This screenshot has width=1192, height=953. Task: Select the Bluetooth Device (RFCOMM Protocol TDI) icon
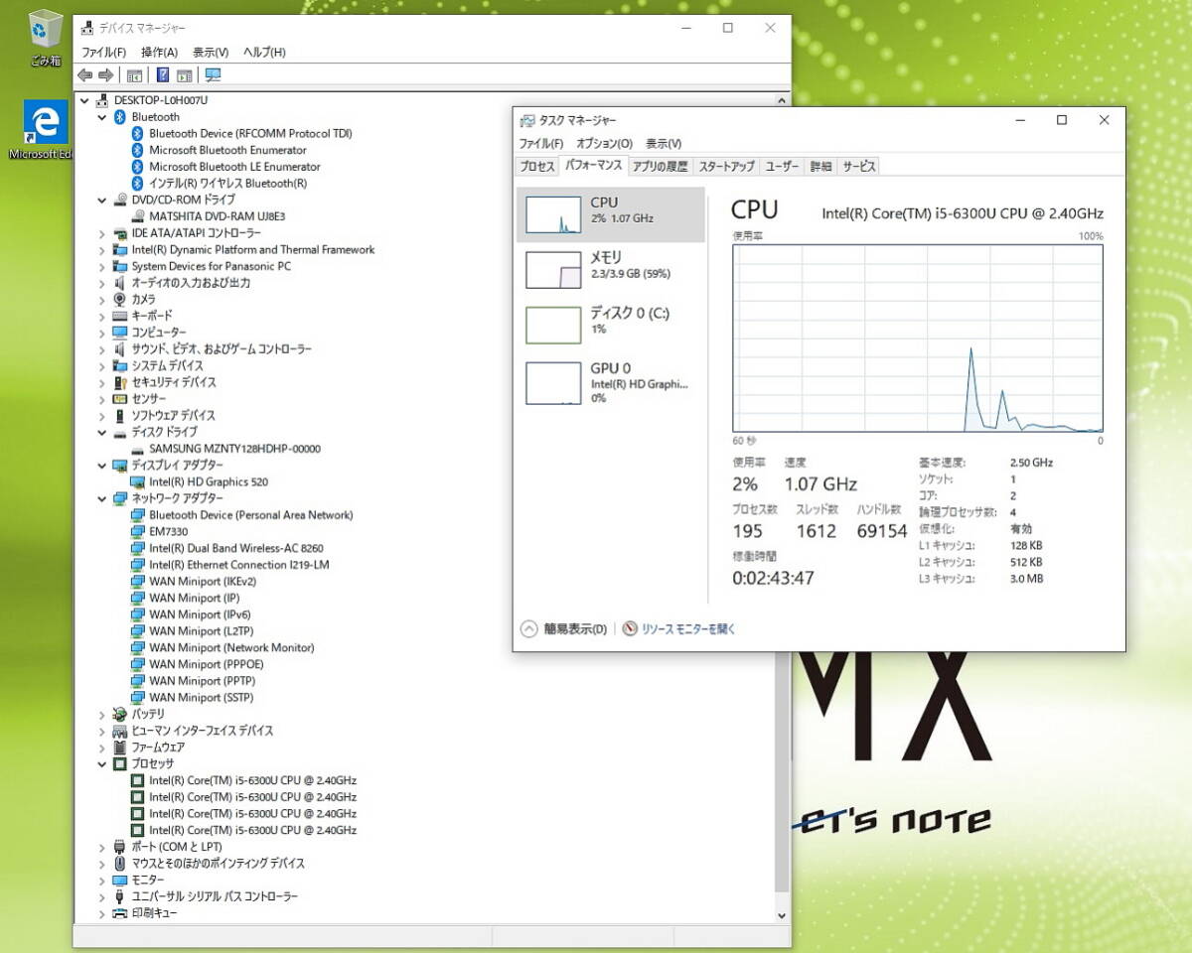click(x=138, y=133)
